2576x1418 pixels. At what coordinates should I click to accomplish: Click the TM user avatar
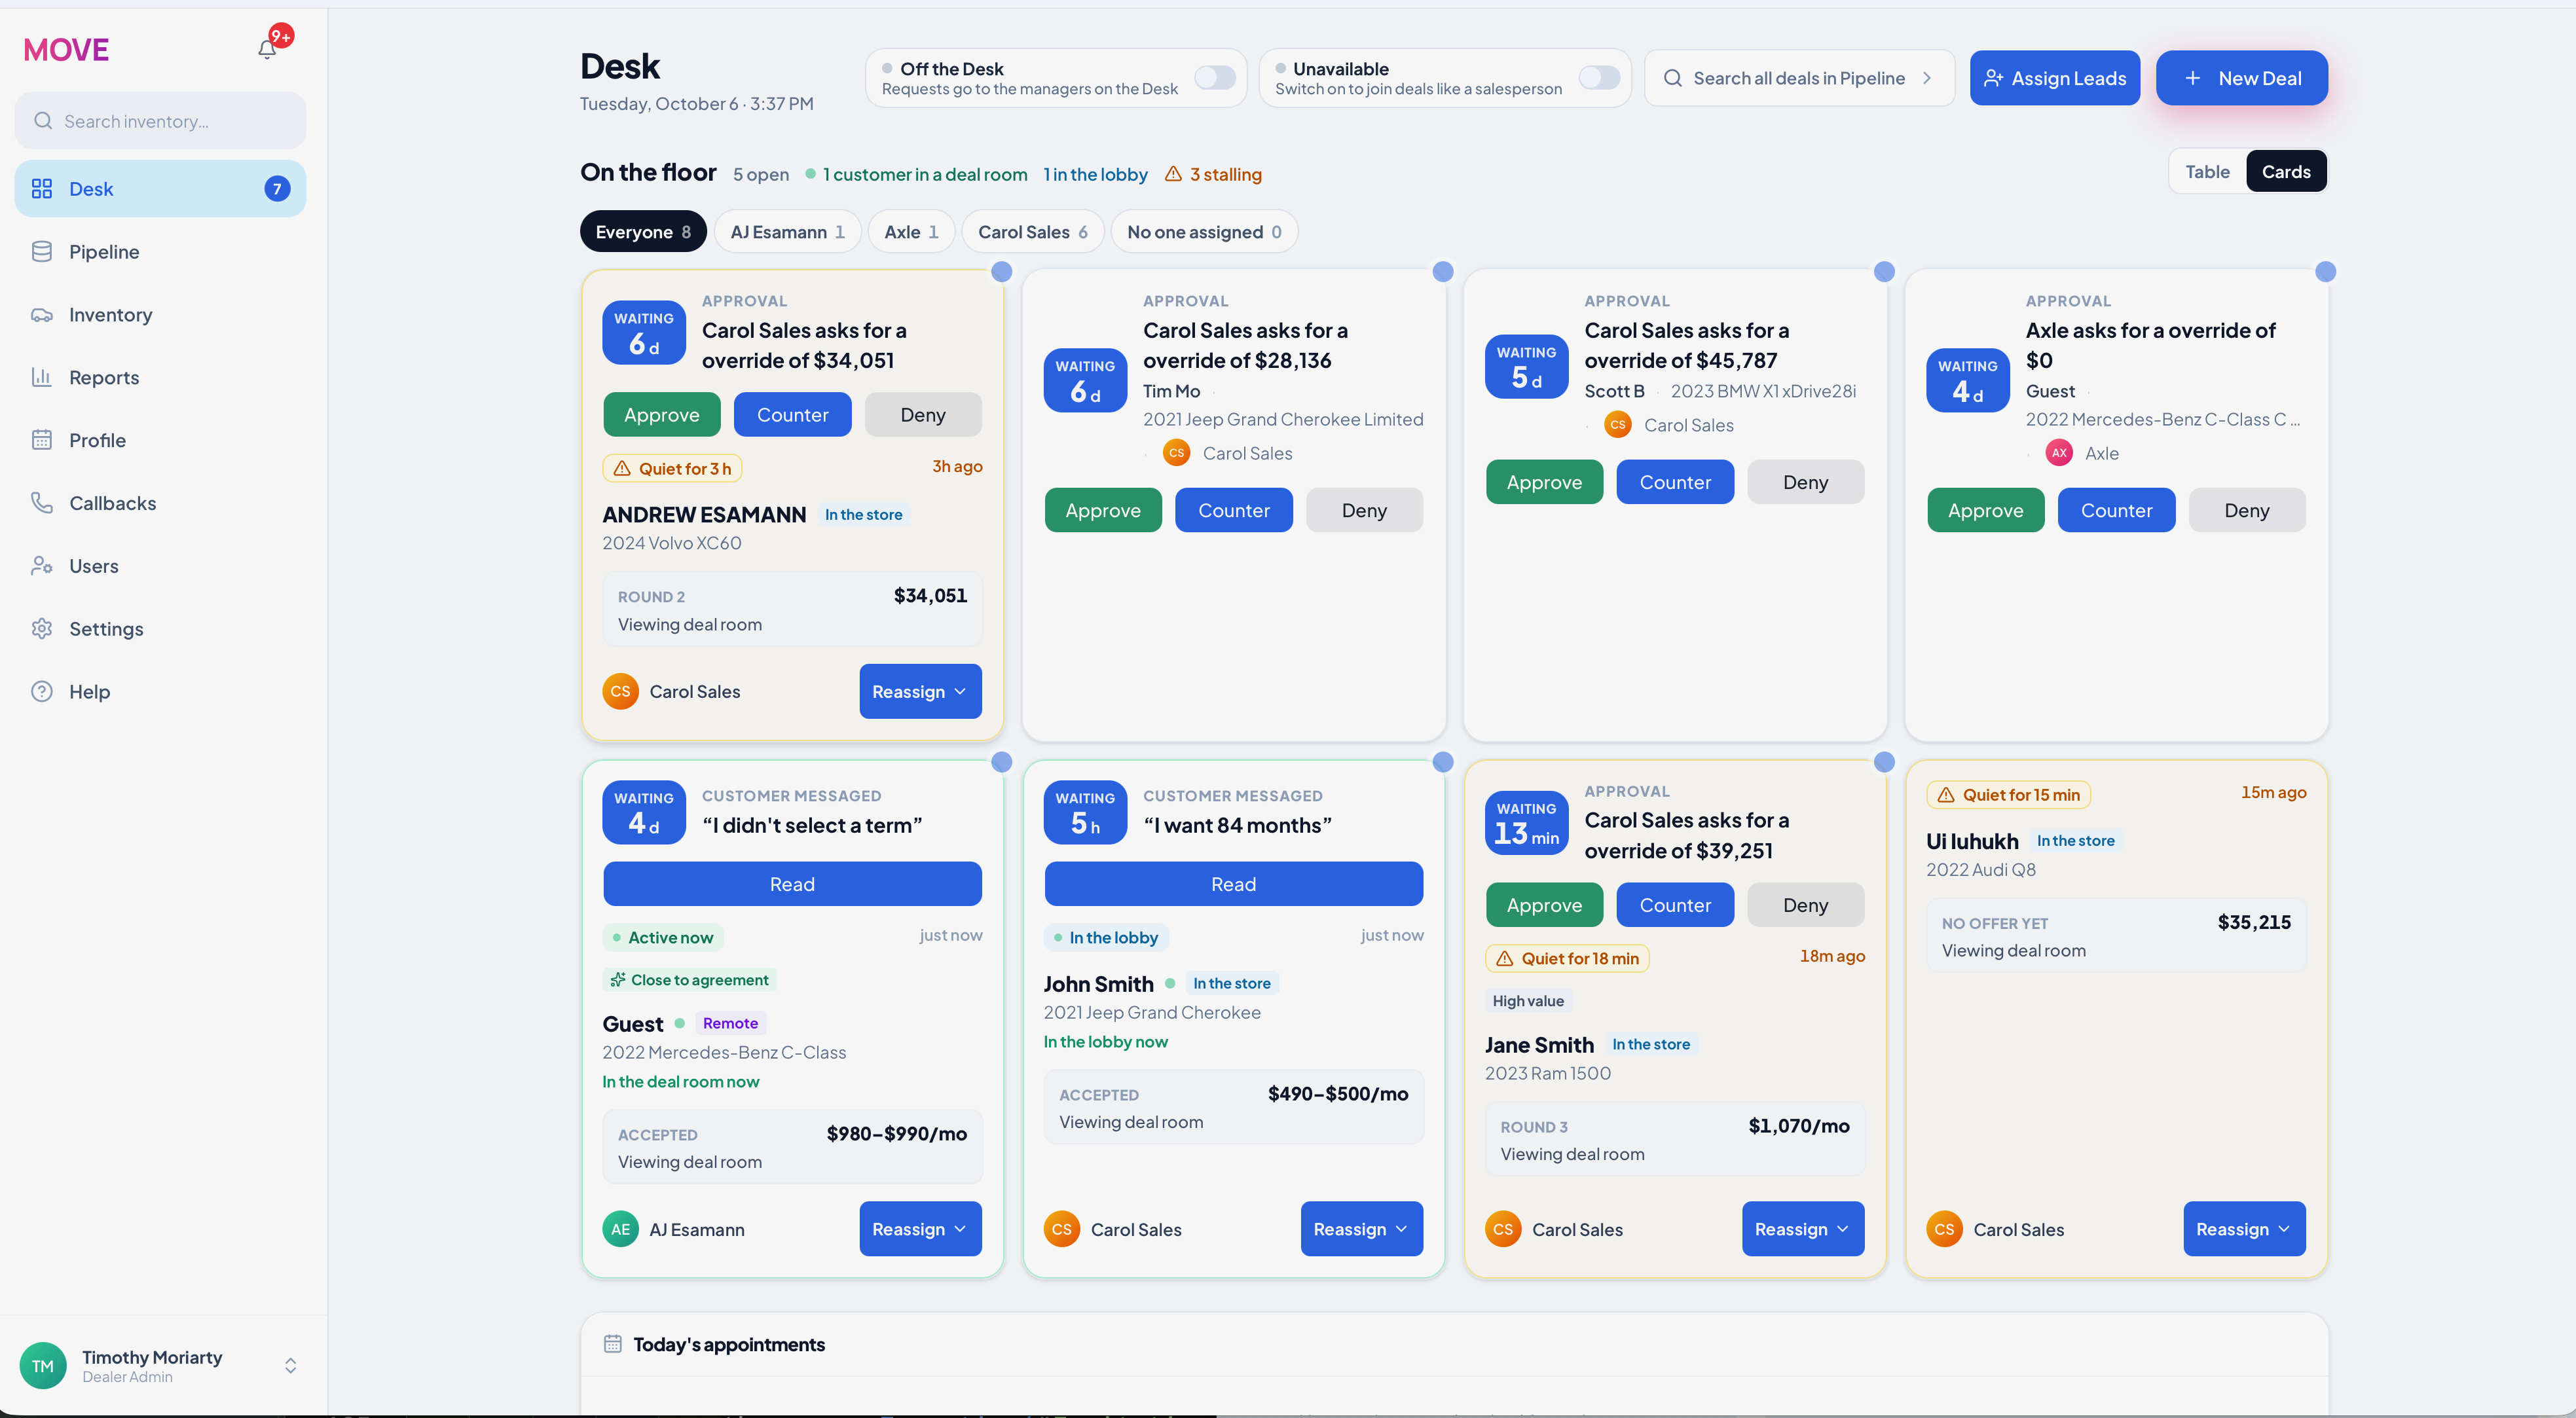point(43,1366)
